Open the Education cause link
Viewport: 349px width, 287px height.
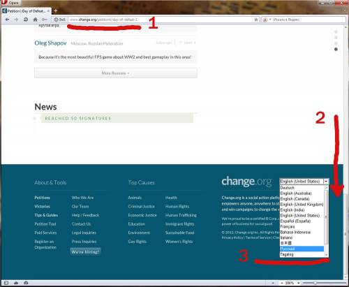coord(136,224)
